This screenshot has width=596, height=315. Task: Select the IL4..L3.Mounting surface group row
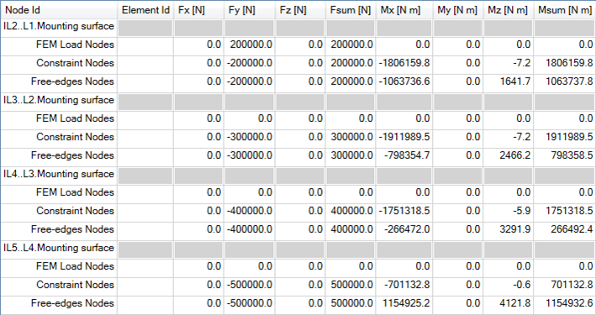[x=298, y=176]
